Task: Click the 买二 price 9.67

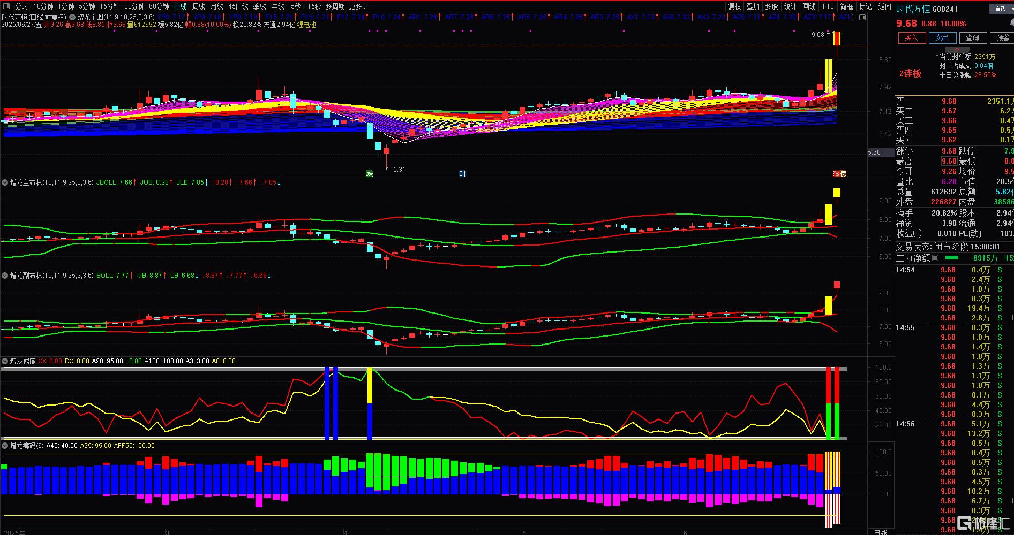Action: [949, 111]
